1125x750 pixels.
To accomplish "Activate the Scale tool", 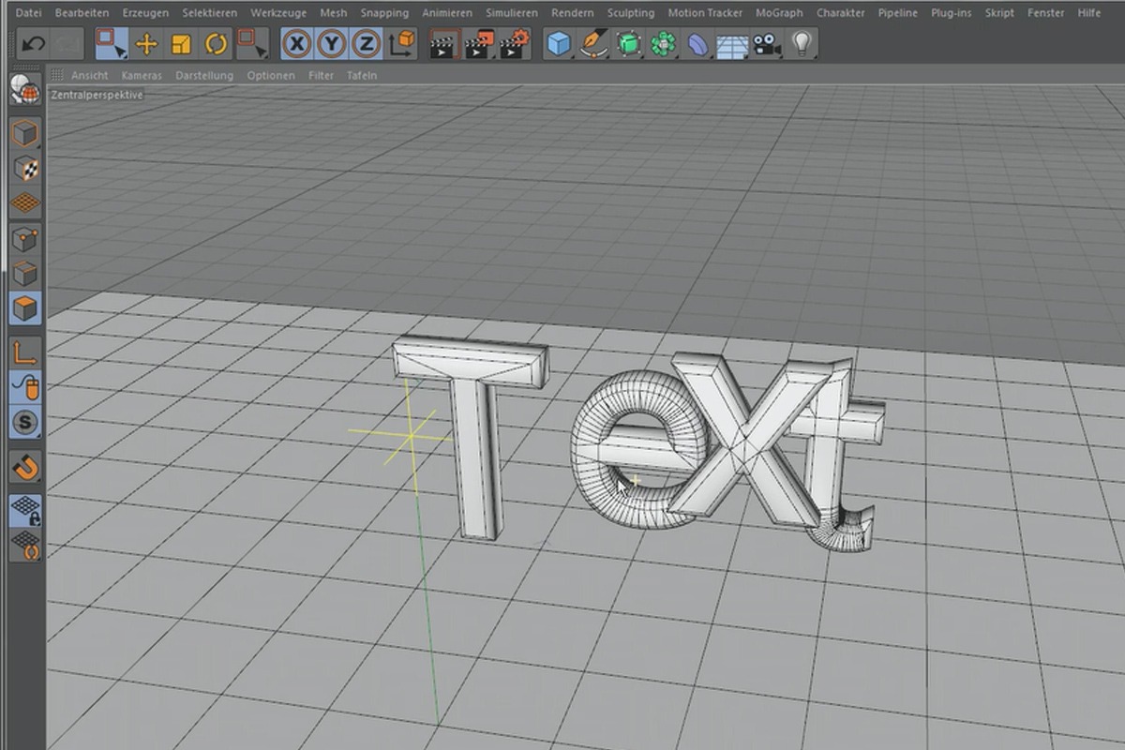I will click(182, 43).
